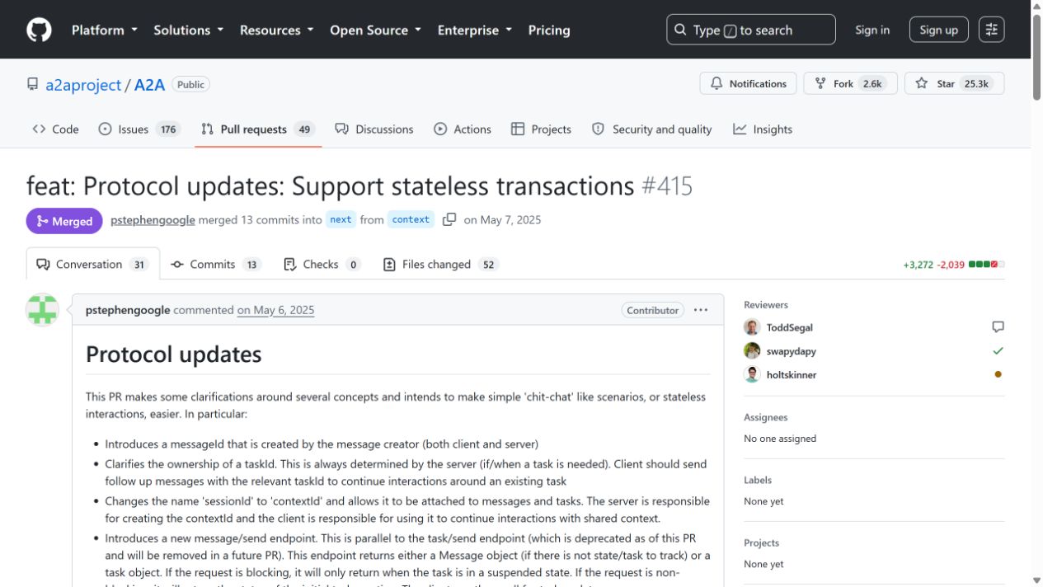Open appearance settings icon in header

coord(991,30)
